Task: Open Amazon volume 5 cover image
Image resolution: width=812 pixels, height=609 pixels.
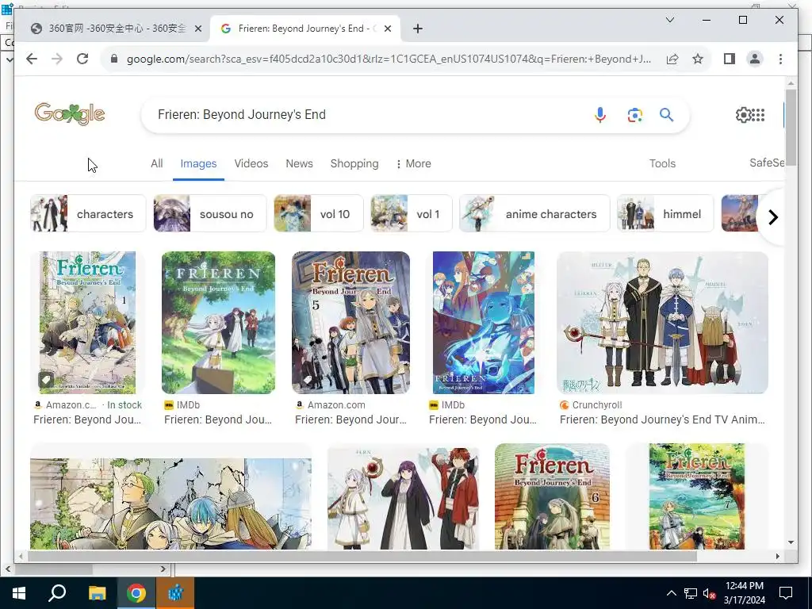Action: click(x=350, y=323)
